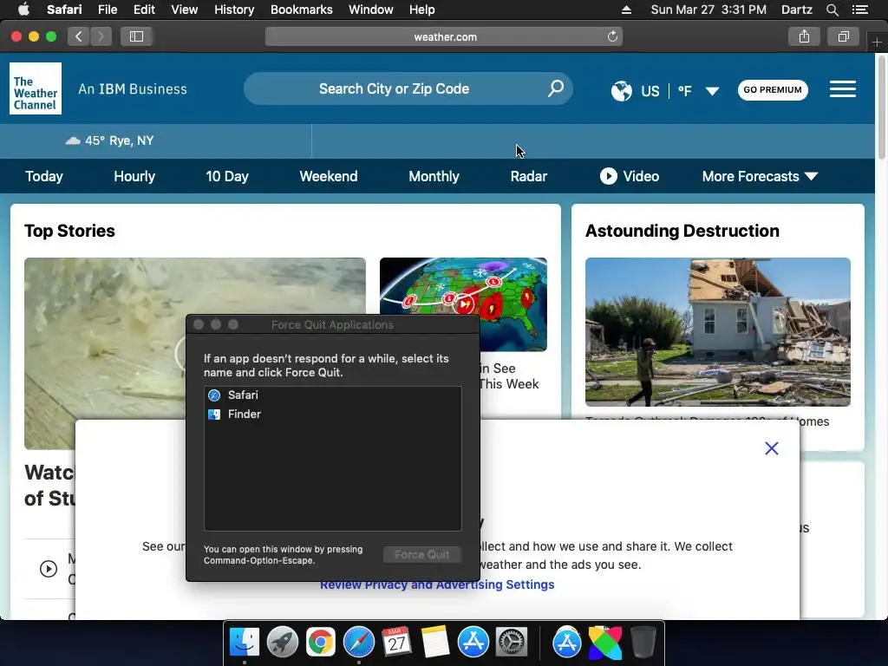The width and height of the screenshot is (888, 666).
Task: Toggle the Safari sidebar button
Action: 136,36
